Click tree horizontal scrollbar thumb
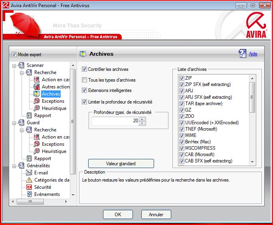 tap(30, 202)
